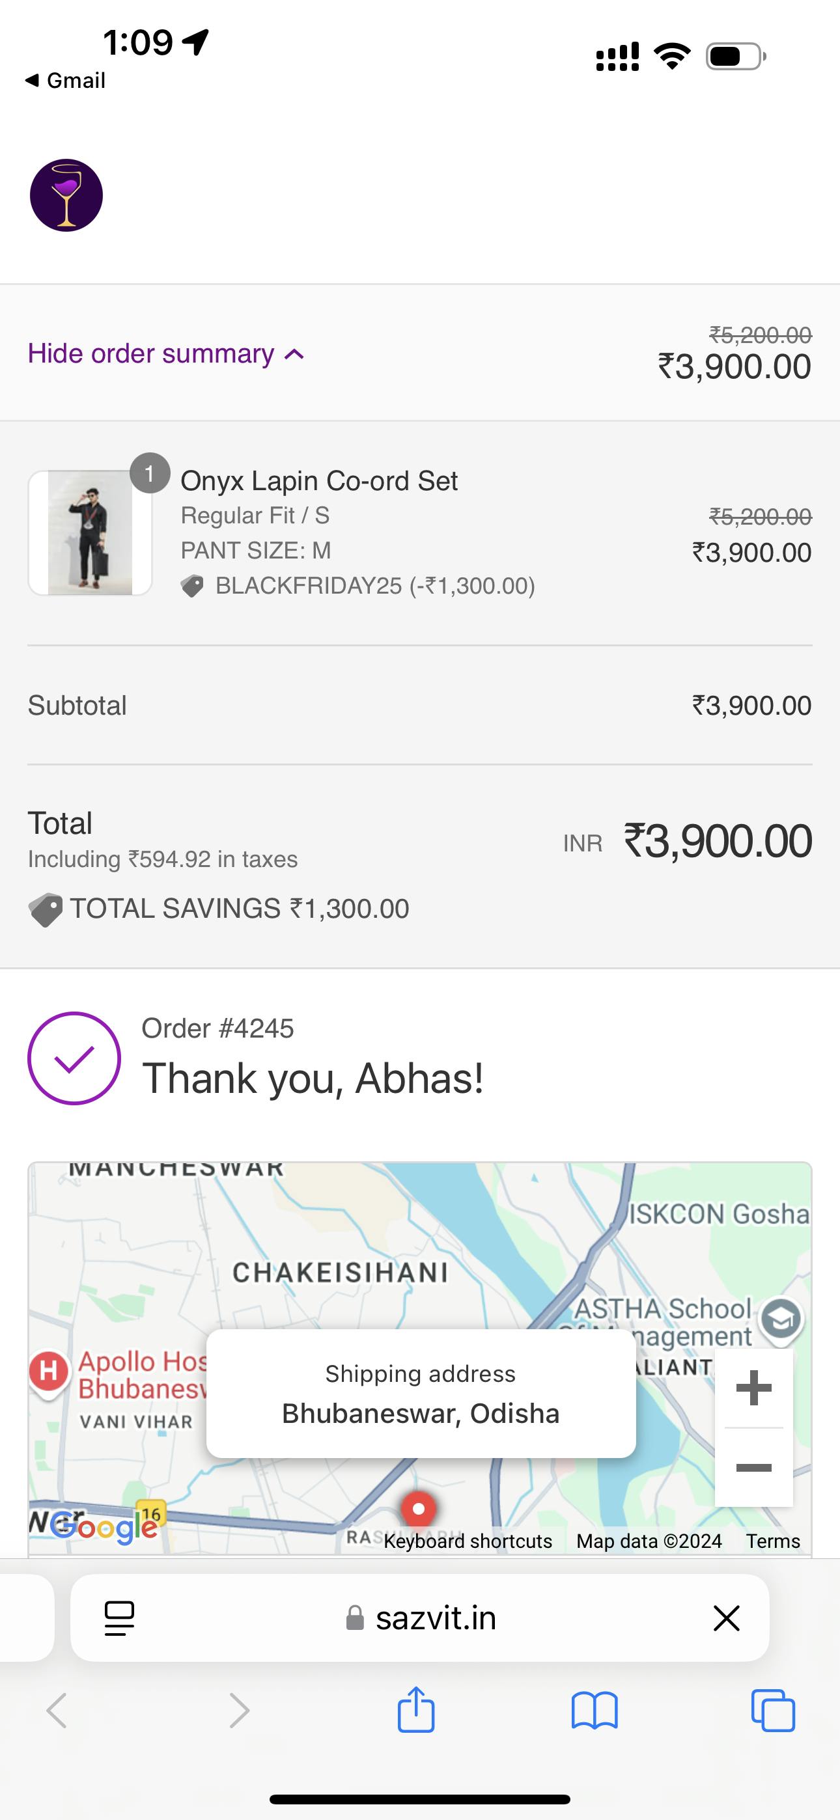Open map Keyboard shortcuts
Screen dimensions: 840x1820
point(468,1541)
